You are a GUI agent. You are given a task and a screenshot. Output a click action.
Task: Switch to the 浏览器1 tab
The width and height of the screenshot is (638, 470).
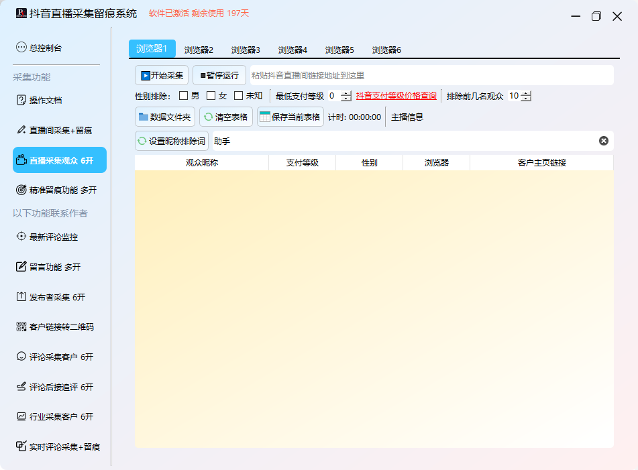click(x=152, y=49)
